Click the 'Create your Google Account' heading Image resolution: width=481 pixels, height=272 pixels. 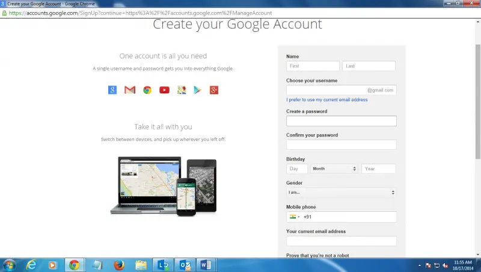click(237, 24)
